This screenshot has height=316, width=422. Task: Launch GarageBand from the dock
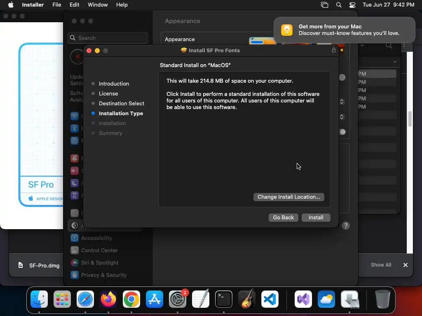(247, 299)
